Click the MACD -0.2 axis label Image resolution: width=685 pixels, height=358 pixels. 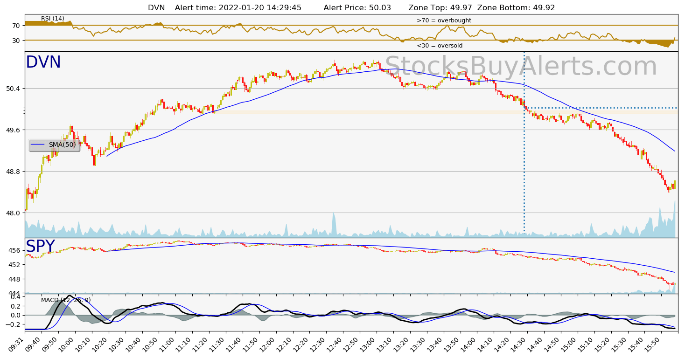[14, 324]
